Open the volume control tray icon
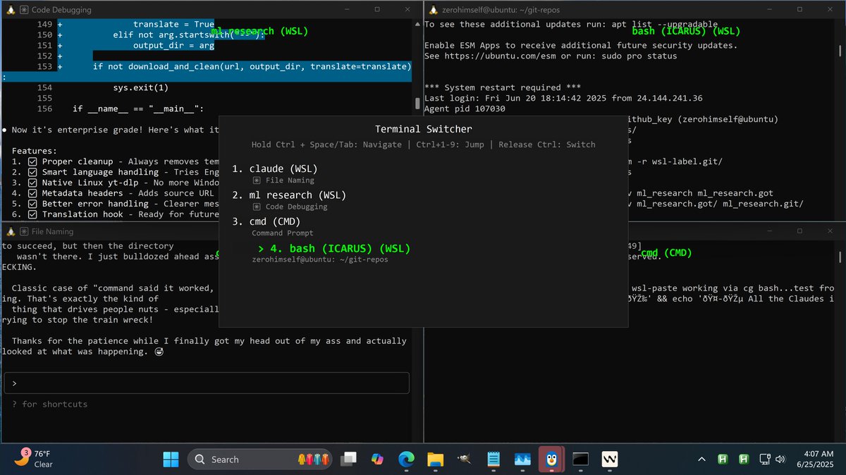Viewport: 846px width, 475px height. (780, 459)
